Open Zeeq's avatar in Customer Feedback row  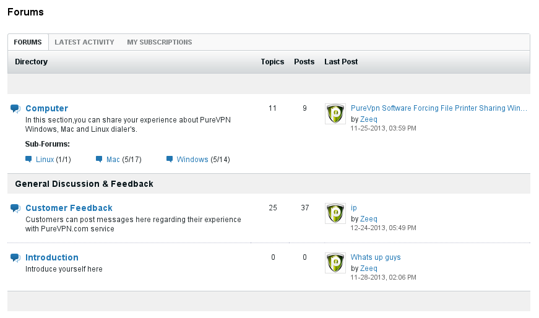[x=335, y=213]
